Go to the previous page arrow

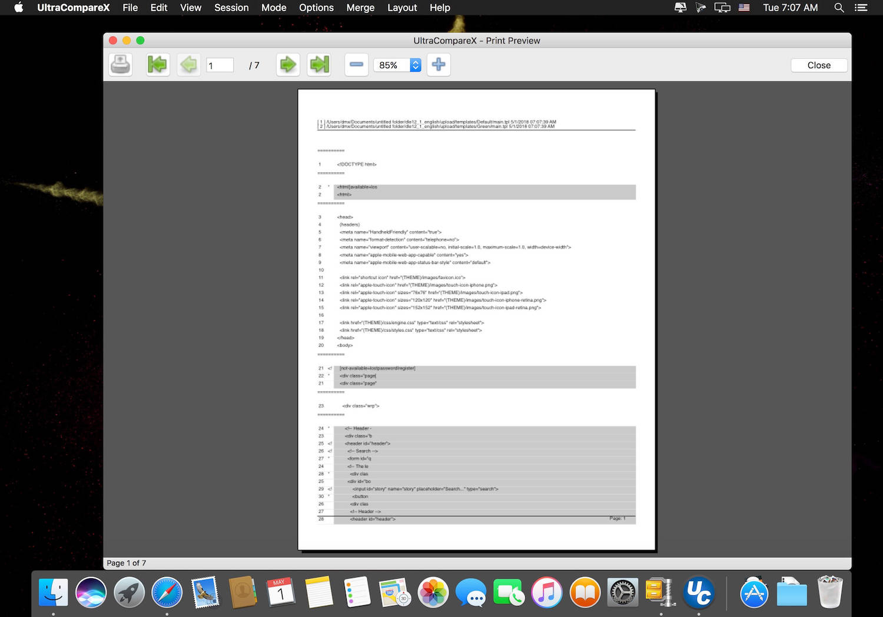189,65
